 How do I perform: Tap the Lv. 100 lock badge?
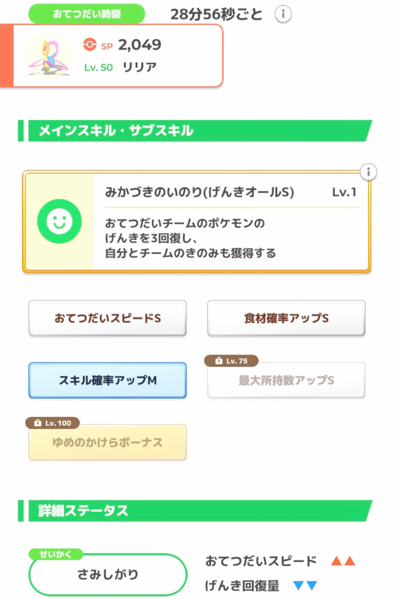point(52,422)
